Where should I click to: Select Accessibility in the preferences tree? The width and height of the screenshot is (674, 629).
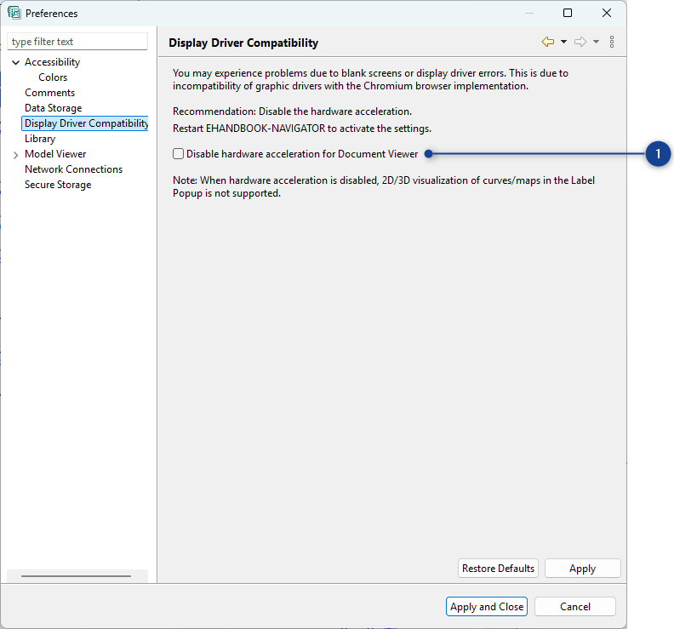(53, 62)
